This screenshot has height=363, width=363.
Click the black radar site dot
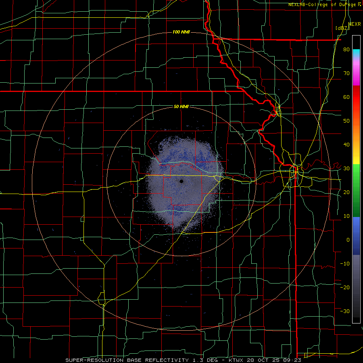(181, 181)
